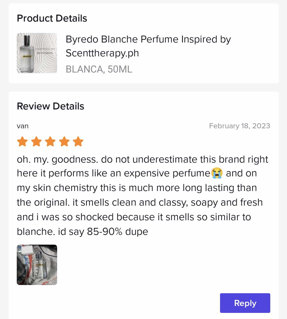Click the second orange rating star
Screen dimensions: 287x319
coord(36,142)
